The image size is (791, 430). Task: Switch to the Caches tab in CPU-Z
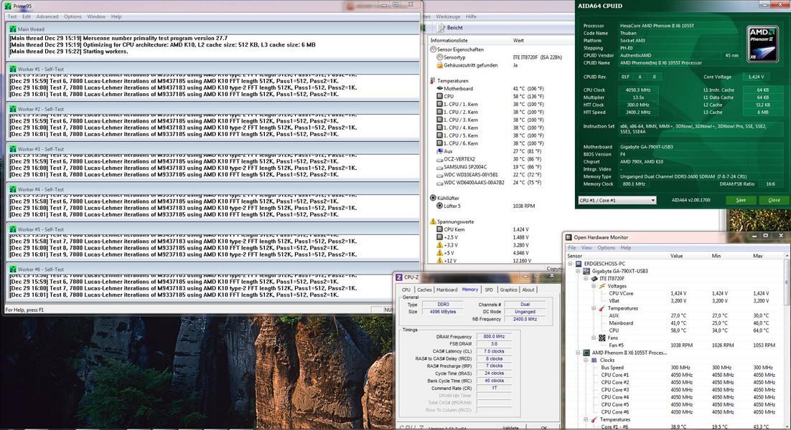[425, 290]
